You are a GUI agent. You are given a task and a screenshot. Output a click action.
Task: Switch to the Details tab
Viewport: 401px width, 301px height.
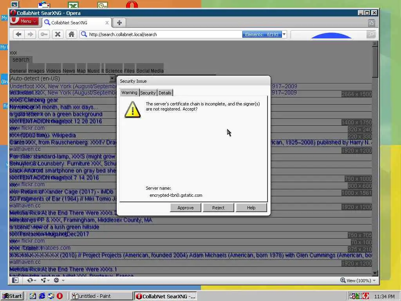(x=165, y=92)
